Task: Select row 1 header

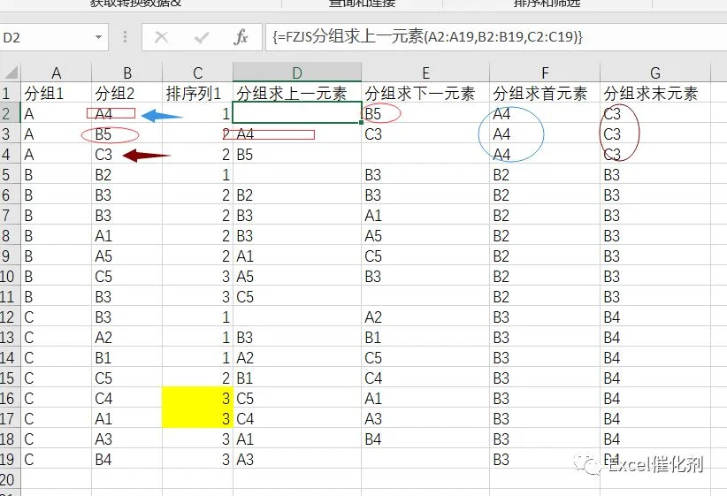Action: (11, 93)
